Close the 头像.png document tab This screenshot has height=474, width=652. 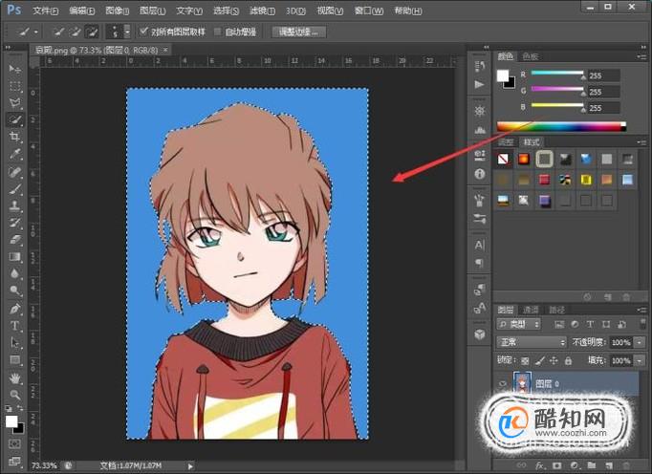[x=165, y=51]
